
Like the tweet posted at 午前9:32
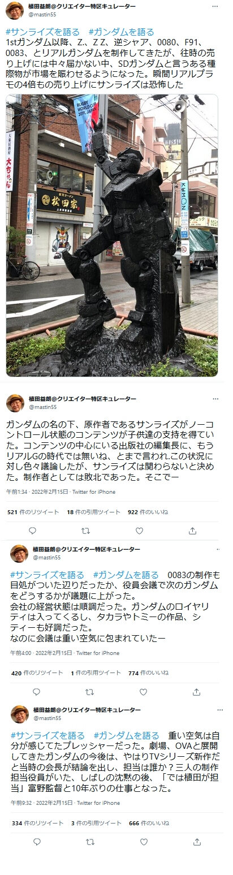point(143,841)
